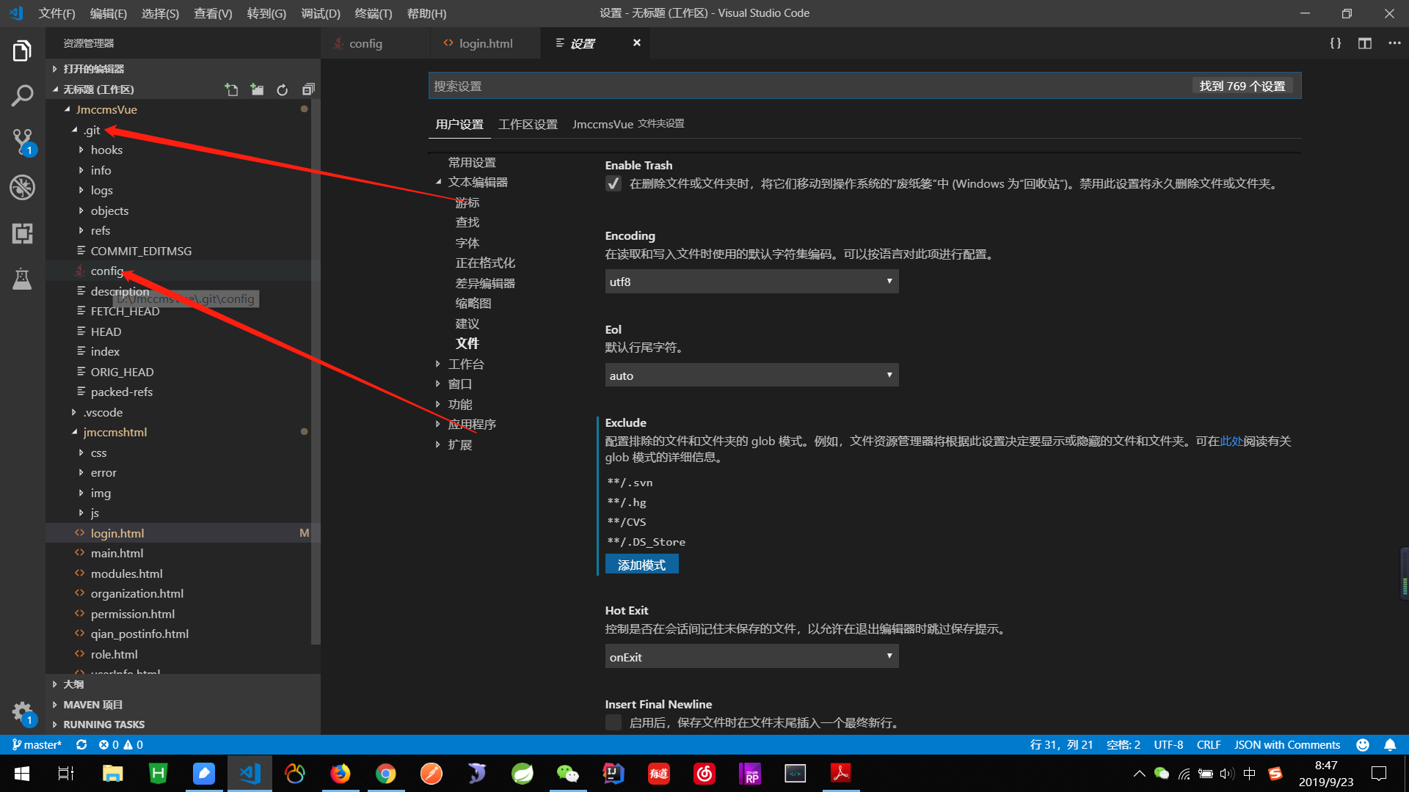Enable the Insert Final Newline checkbox
Image resolution: width=1409 pixels, height=792 pixels.
coord(613,722)
